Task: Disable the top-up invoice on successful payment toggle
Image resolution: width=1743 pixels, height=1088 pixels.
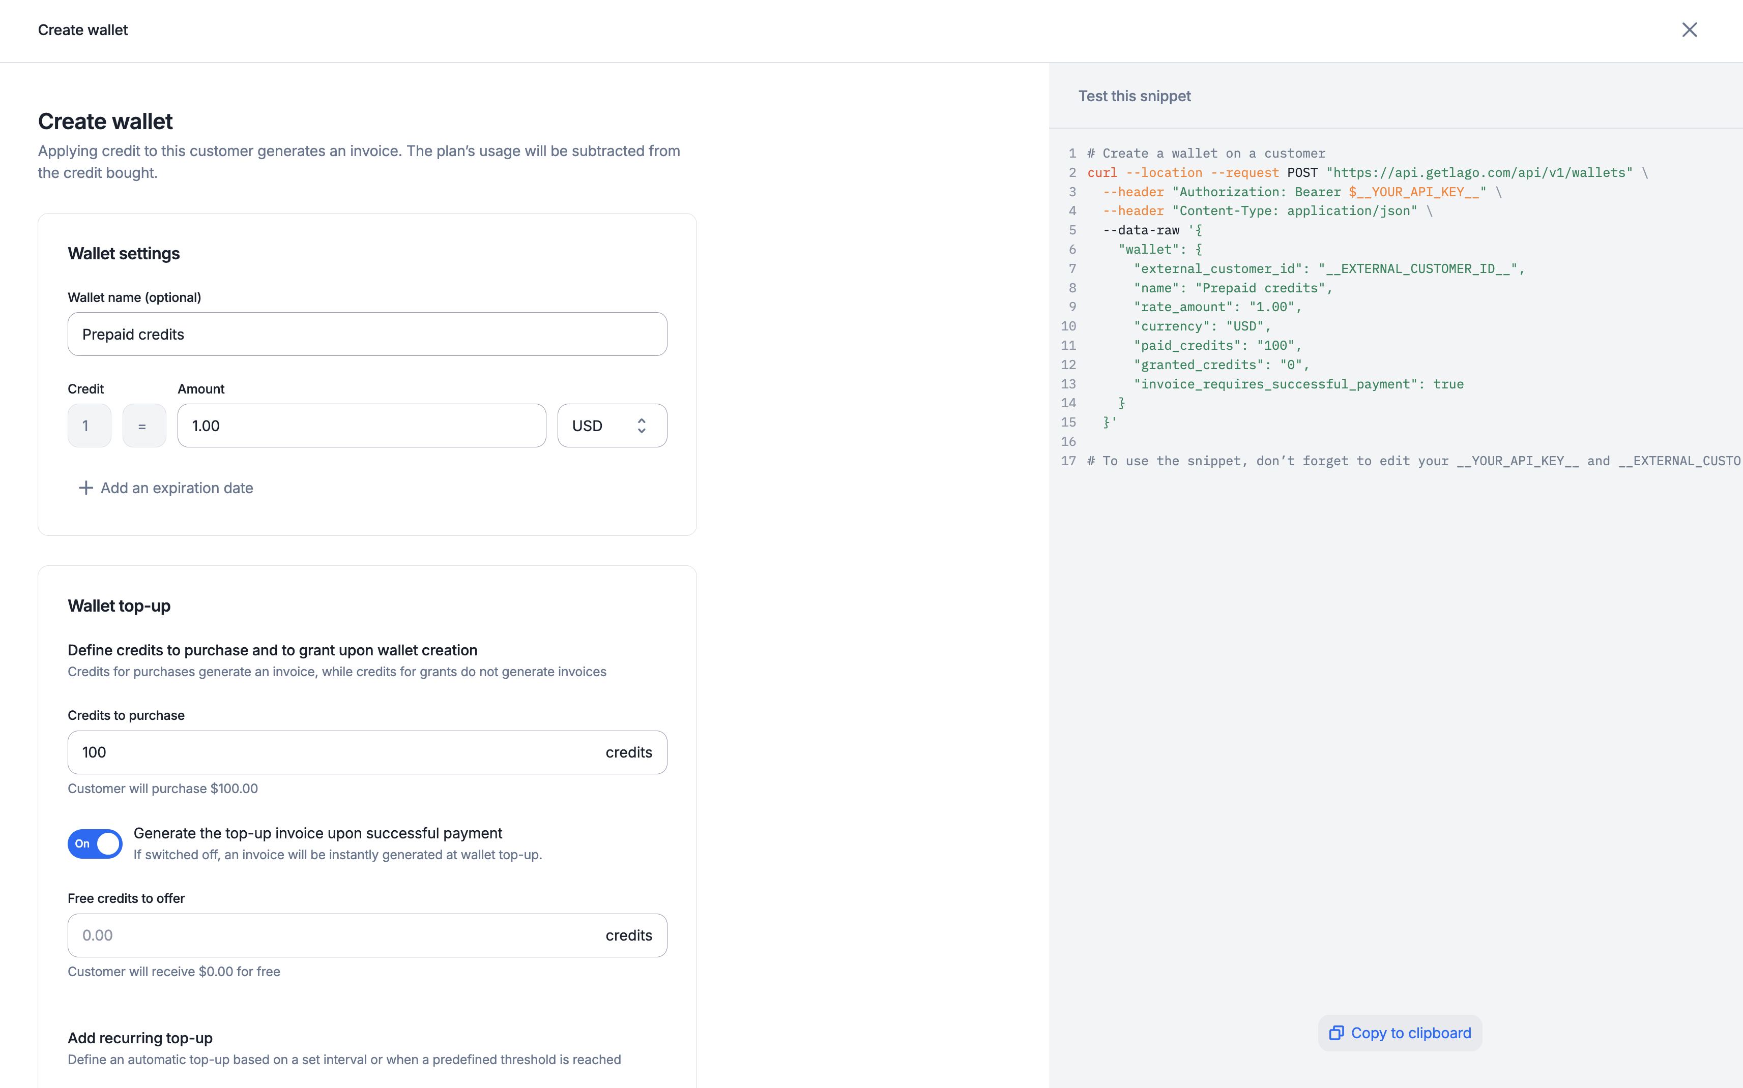Action: tap(94, 843)
